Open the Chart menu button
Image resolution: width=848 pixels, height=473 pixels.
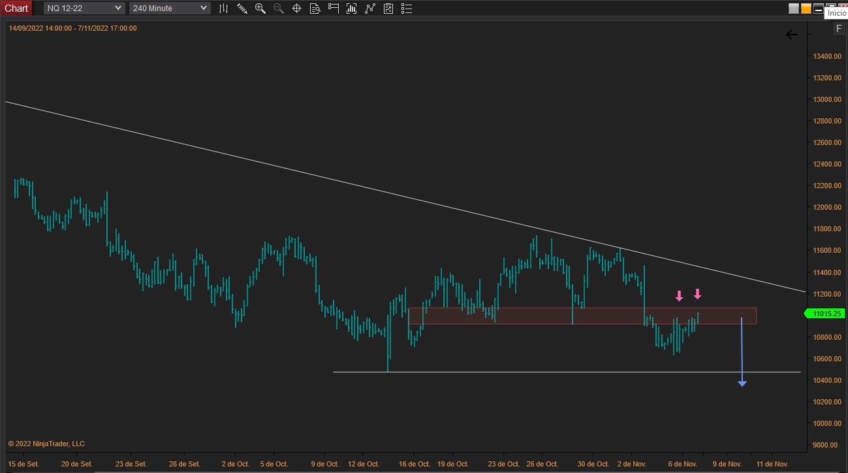click(x=16, y=8)
